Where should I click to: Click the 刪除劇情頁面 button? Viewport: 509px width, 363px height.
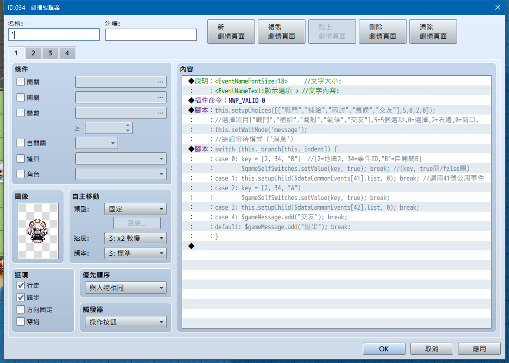[383, 32]
